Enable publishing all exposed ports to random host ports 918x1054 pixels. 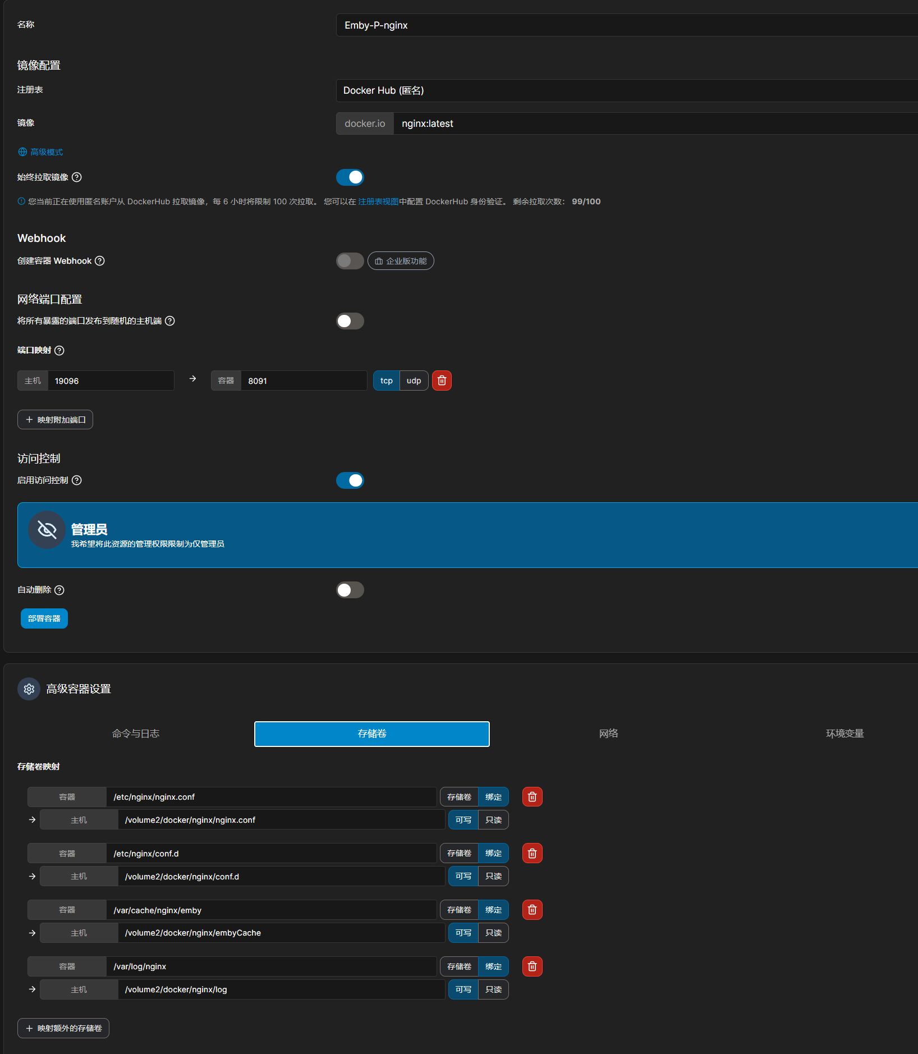point(350,321)
